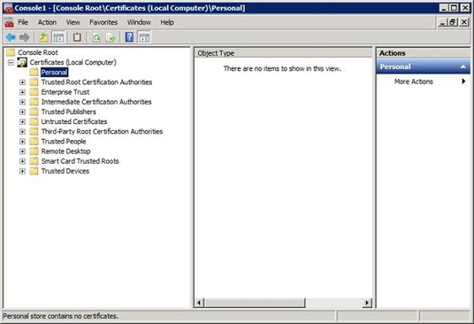Expand the Enterprise Trust node
Image resolution: width=474 pixels, height=324 pixels.
click(23, 92)
